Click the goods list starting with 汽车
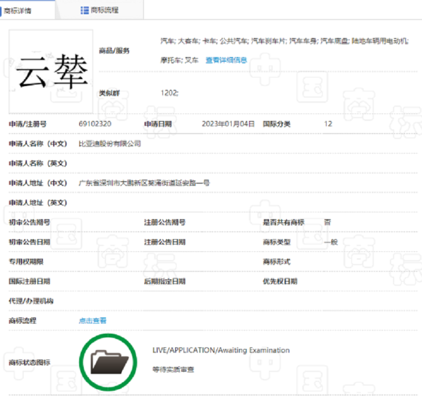 284,41
